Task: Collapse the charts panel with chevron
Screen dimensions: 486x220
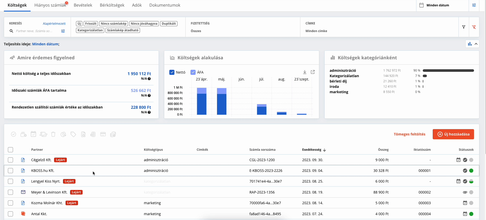Action: point(476,44)
